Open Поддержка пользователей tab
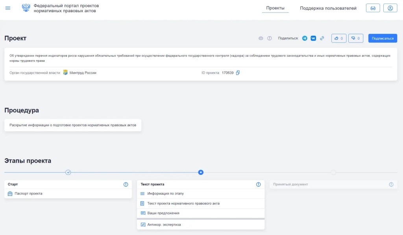403x235 pixels. [x=328, y=8]
